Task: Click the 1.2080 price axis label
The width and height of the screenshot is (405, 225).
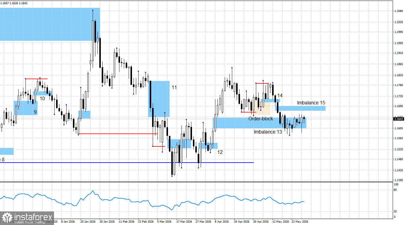Action: coord(398,11)
